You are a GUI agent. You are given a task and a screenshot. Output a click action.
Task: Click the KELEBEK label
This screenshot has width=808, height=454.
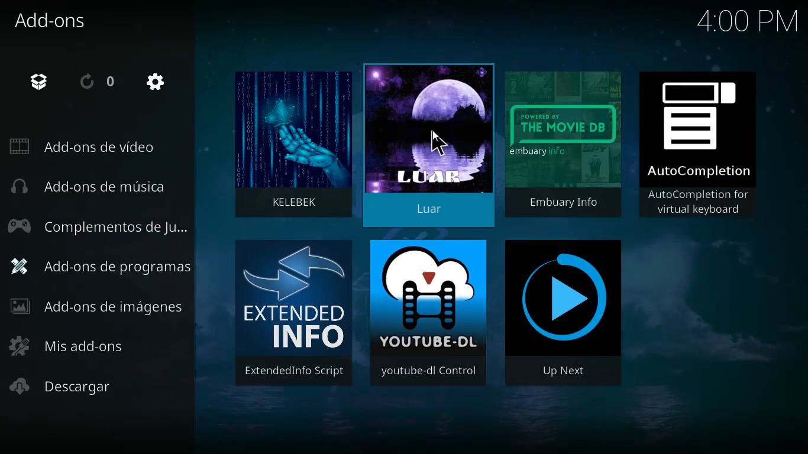(294, 202)
